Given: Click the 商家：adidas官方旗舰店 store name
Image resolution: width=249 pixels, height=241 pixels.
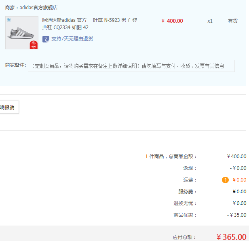Looking at the screenshot, I should pos(31,7).
